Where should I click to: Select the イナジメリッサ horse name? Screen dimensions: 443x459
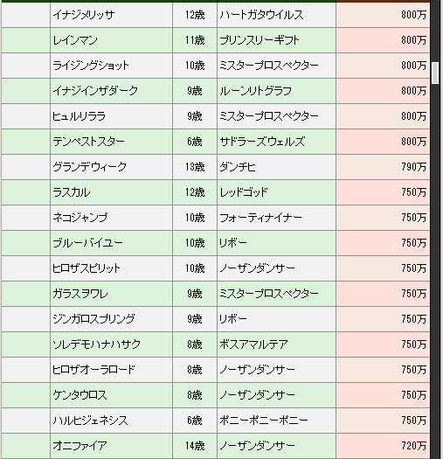coord(83,15)
